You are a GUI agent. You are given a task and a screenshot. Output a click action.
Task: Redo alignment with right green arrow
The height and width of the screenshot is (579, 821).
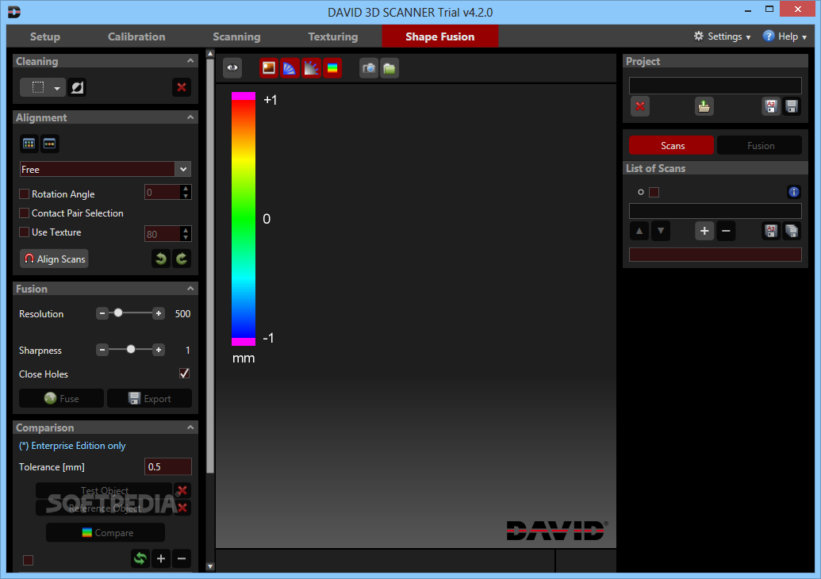pyautogui.click(x=182, y=259)
